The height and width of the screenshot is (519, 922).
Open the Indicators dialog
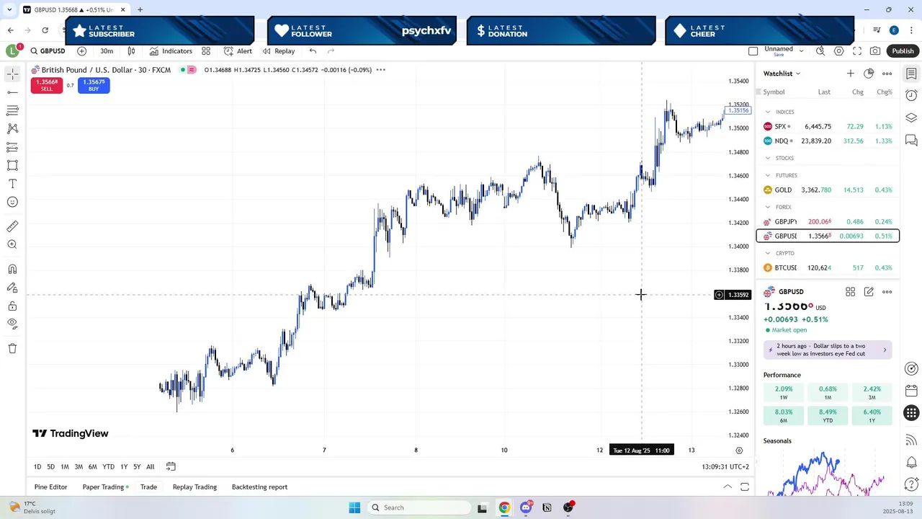(171, 51)
